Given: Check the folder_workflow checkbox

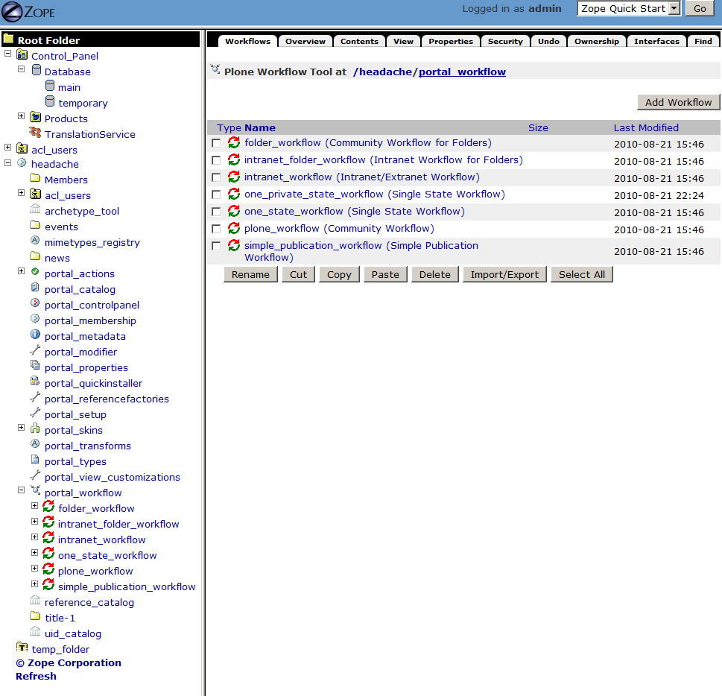Looking at the screenshot, I should (216, 143).
